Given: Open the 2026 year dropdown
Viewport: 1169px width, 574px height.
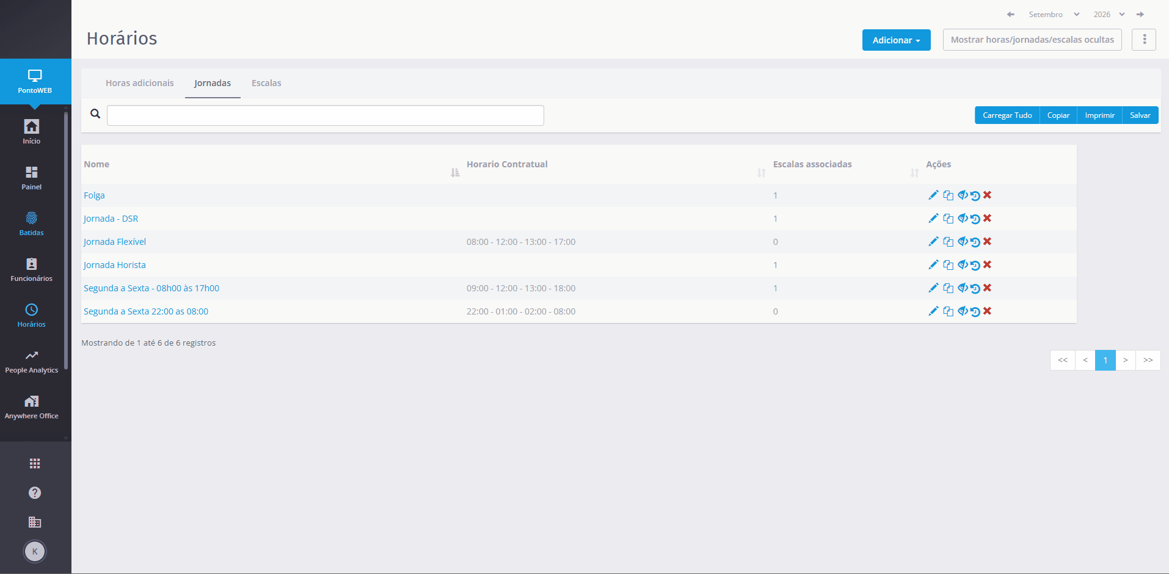Looking at the screenshot, I should [x=1109, y=14].
